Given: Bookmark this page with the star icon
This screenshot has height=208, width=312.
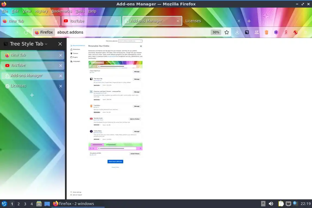Looking at the screenshot, I should click(x=226, y=32).
